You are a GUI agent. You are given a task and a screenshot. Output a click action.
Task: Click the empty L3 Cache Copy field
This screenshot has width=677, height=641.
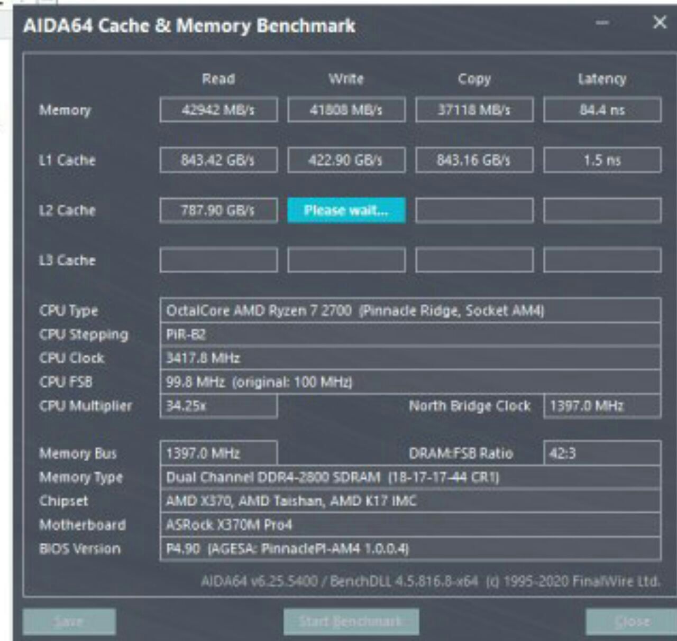[x=474, y=260]
